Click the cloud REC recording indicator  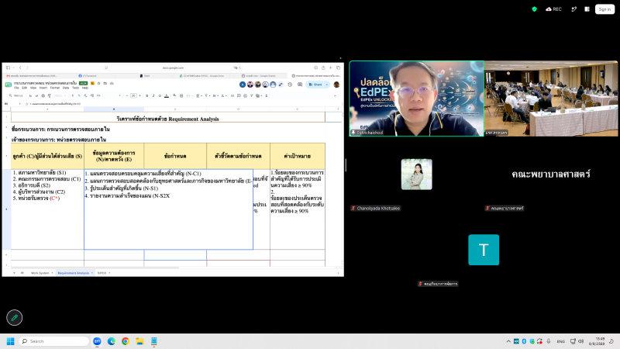click(553, 9)
